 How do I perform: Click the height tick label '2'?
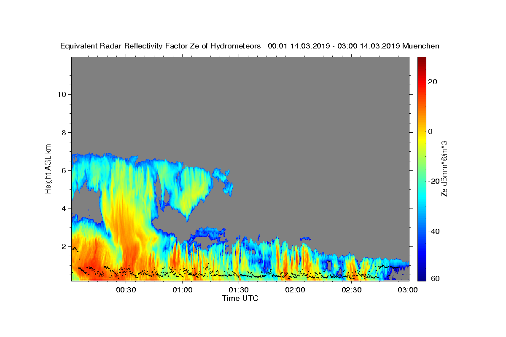pos(63,246)
